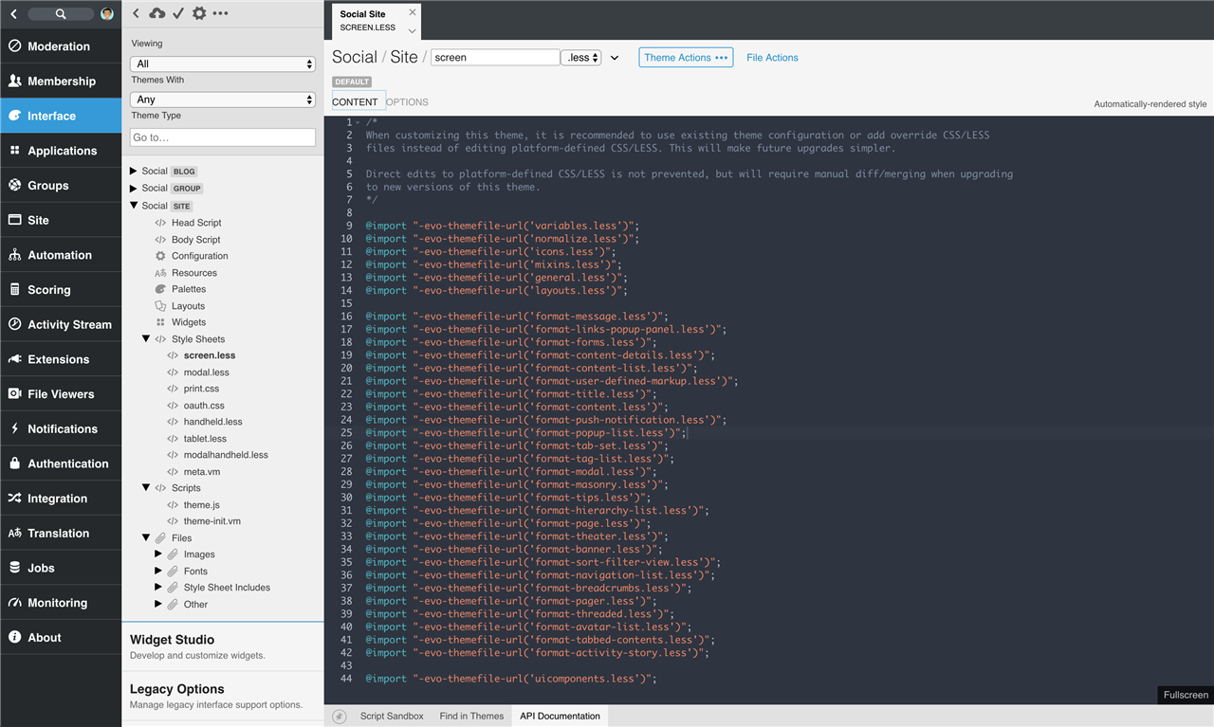Click the chevron beside the .less dropdown
The height and width of the screenshot is (727, 1214).
click(x=615, y=58)
